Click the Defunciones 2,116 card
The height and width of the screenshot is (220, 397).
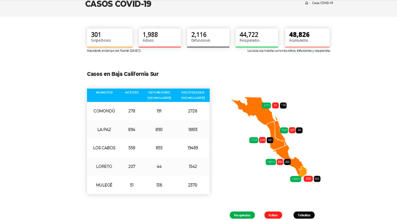208,37
